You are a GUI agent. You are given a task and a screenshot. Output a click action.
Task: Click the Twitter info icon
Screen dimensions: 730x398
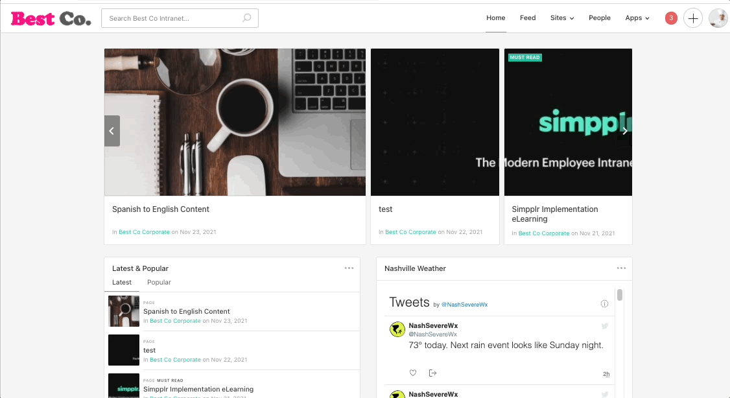[x=604, y=303]
